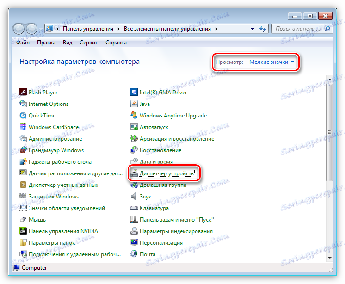Click the Панель управления breadcrumb
The height and width of the screenshot is (284, 345).
tap(88, 29)
